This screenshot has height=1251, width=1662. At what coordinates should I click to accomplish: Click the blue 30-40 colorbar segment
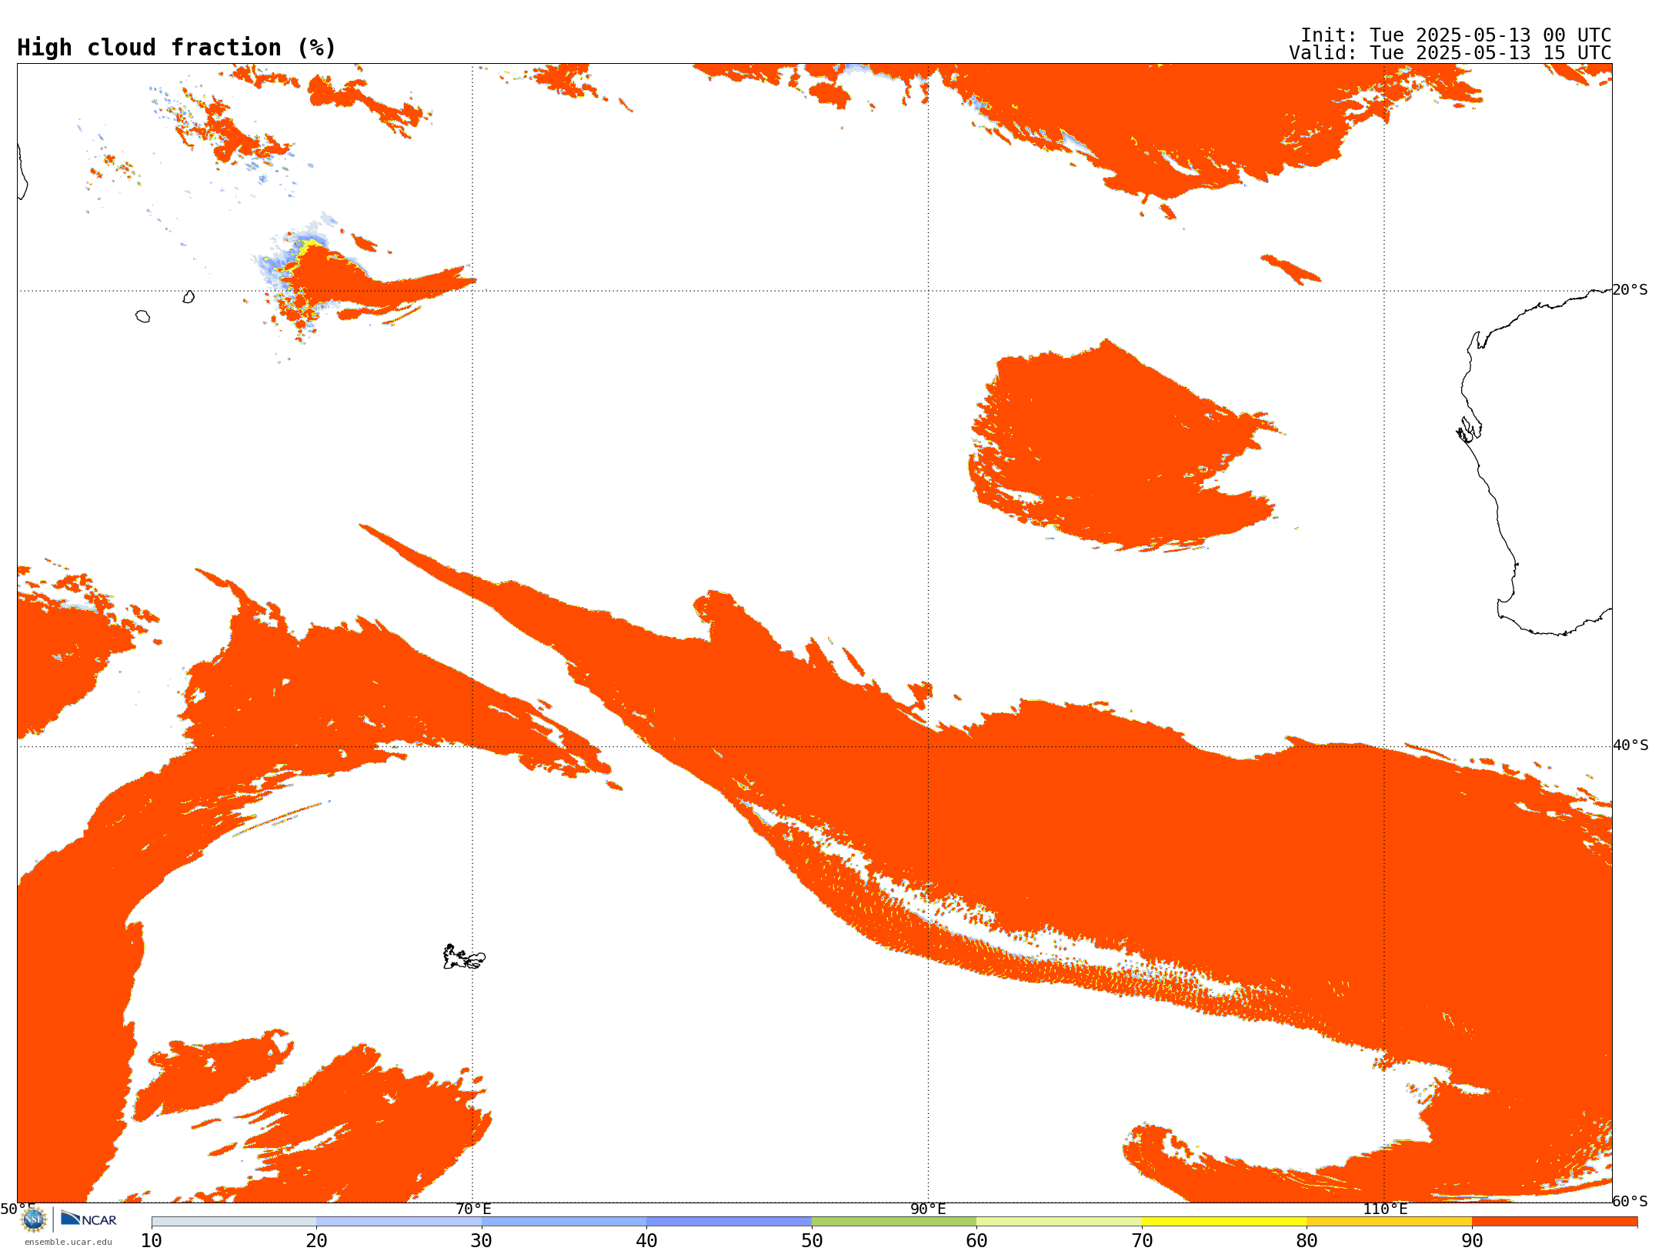coord(564,1222)
